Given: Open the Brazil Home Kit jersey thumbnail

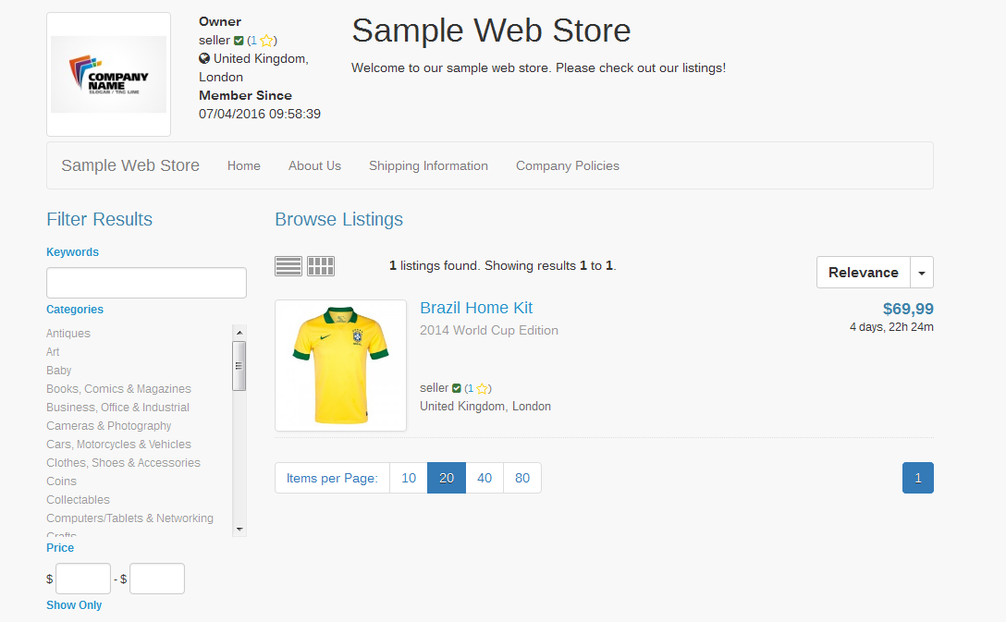Looking at the screenshot, I should click(340, 365).
